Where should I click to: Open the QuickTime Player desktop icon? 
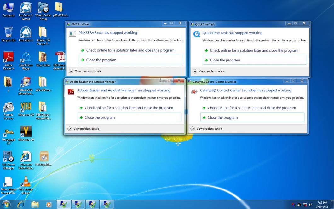tap(26, 58)
